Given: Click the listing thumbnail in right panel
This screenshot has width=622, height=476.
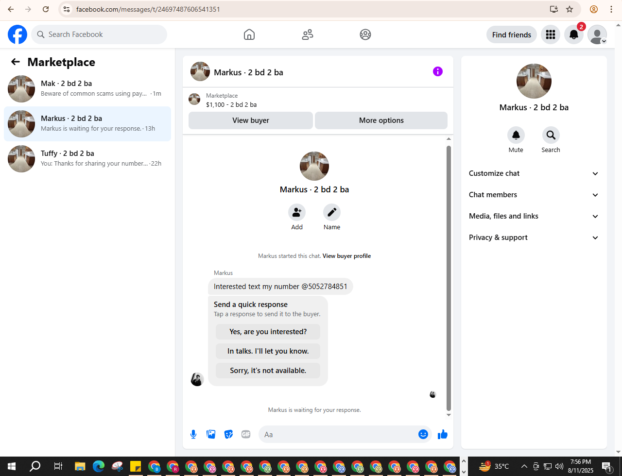Looking at the screenshot, I should pyautogui.click(x=534, y=81).
